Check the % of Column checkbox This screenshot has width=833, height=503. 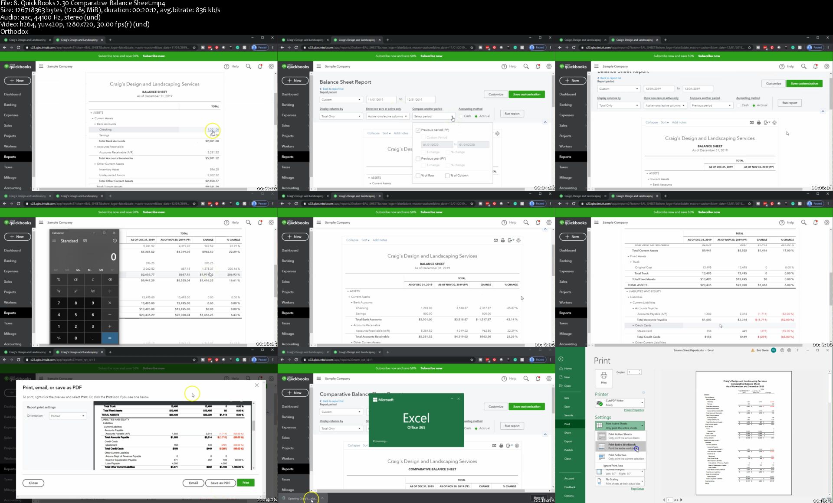[447, 176]
